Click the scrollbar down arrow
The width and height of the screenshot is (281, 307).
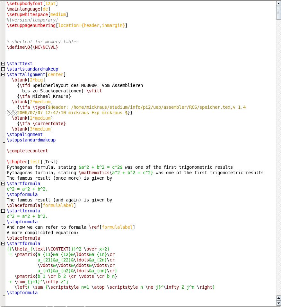pyautogui.click(x=278, y=302)
